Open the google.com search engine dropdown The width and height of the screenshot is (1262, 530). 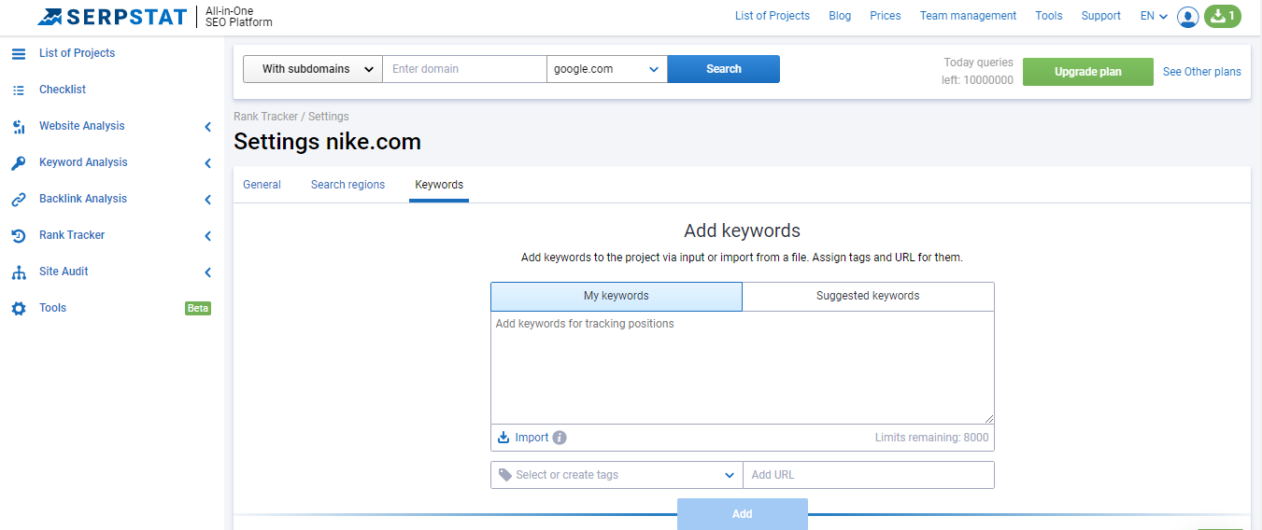(607, 69)
